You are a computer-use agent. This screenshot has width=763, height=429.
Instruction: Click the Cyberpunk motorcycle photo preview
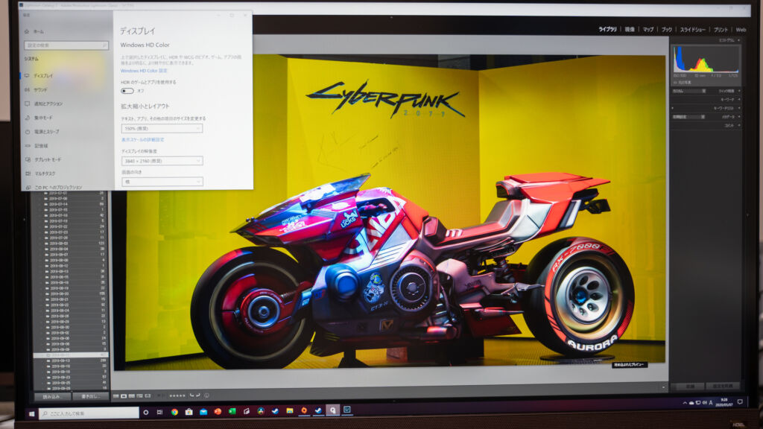tap(395, 210)
